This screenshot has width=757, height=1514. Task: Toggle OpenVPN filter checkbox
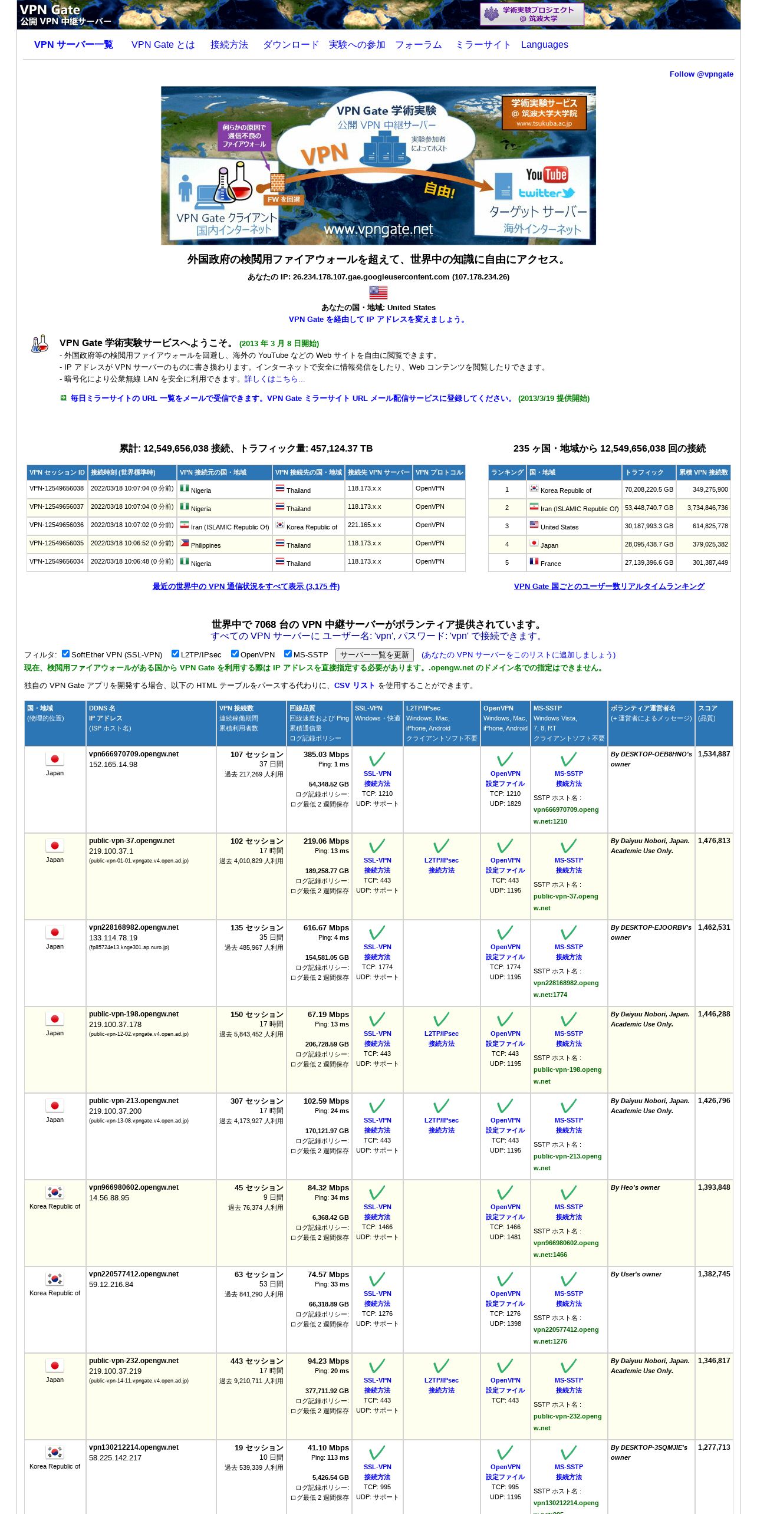[x=235, y=653]
